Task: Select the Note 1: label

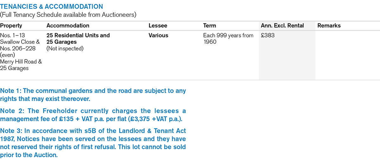Action: pos(12,91)
